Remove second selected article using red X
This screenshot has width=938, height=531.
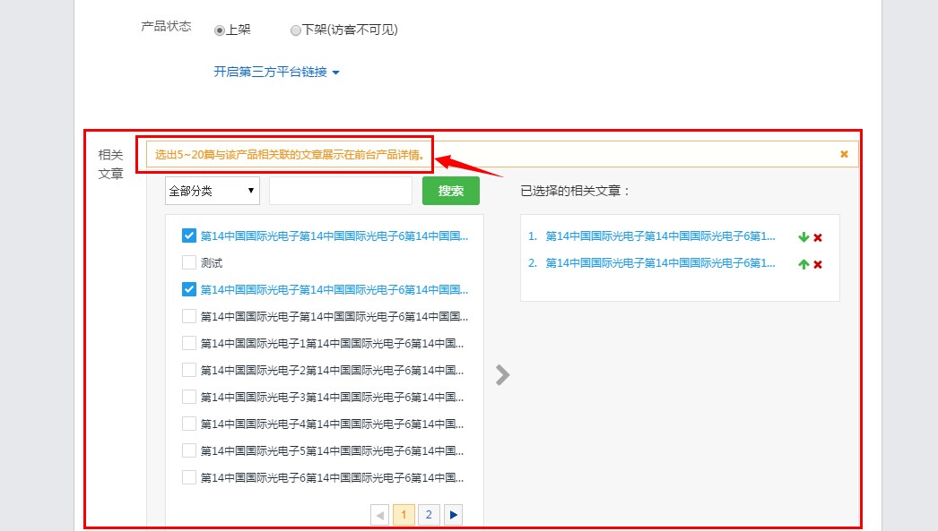click(x=816, y=264)
